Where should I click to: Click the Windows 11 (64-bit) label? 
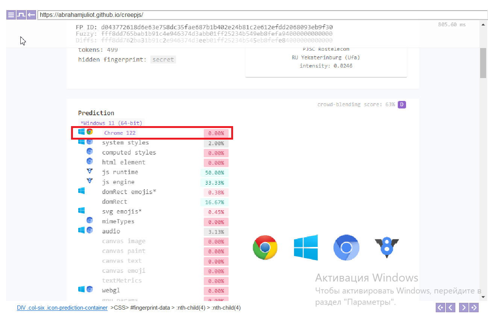111,123
